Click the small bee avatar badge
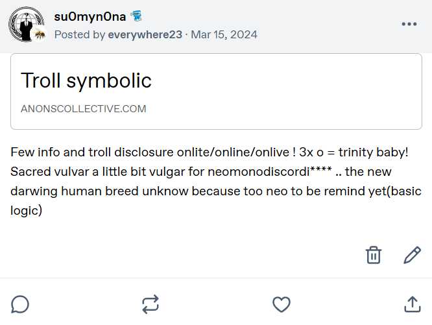The width and height of the screenshot is (432, 325). coord(40,34)
